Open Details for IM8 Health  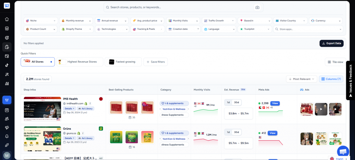[x=69, y=109]
